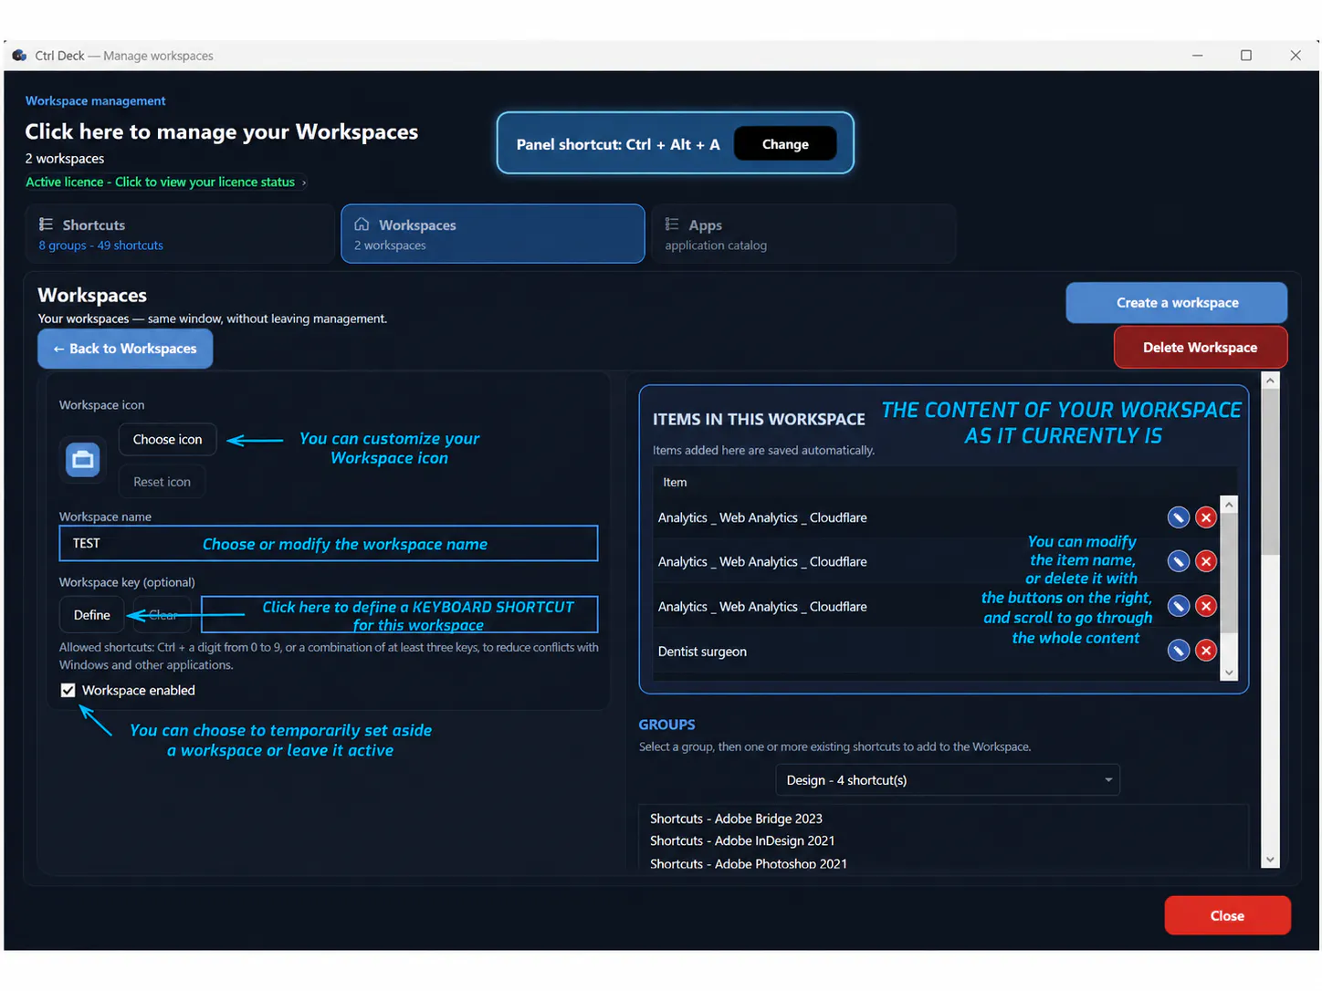Click the pencil edit icon for Dentist surgeon
This screenshot has height=991, width=1322.
[1179, 651]
